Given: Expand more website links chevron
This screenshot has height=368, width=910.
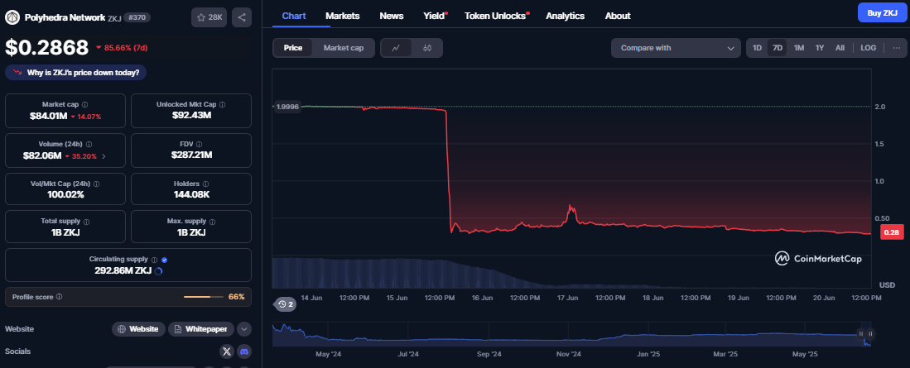Looking at the screenshot, I should point(244,329).
